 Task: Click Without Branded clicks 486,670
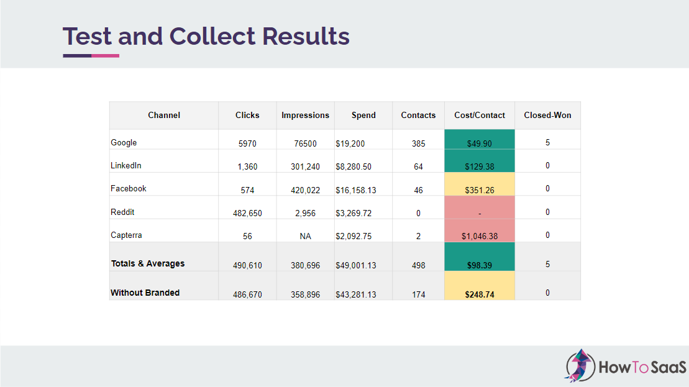(x=247, y=294)
